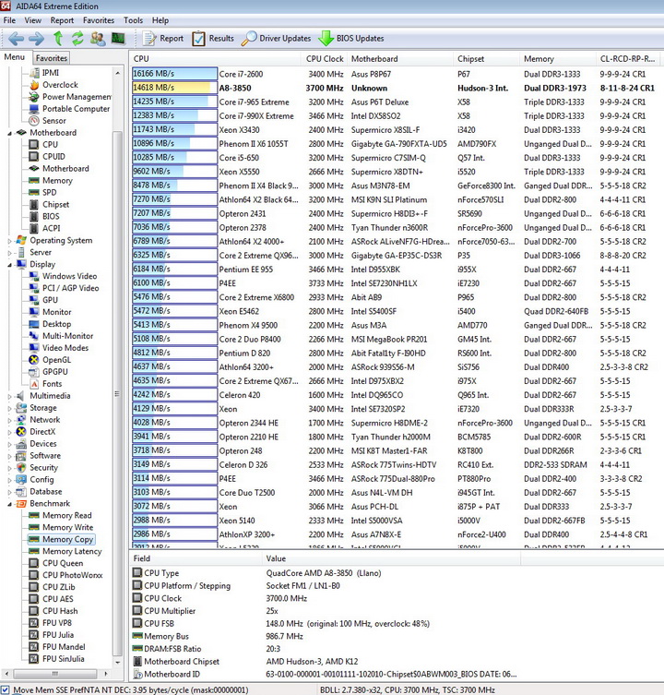Go back with the blue left arrow
The image size is (664, 695).
pyautogui.click(x=16, y=39)
